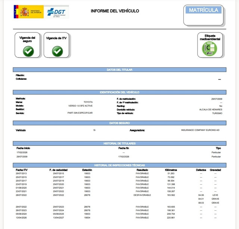Select the kilometers value 144.014
Viewport: 239px width, 229px height.
click(171, 188)
